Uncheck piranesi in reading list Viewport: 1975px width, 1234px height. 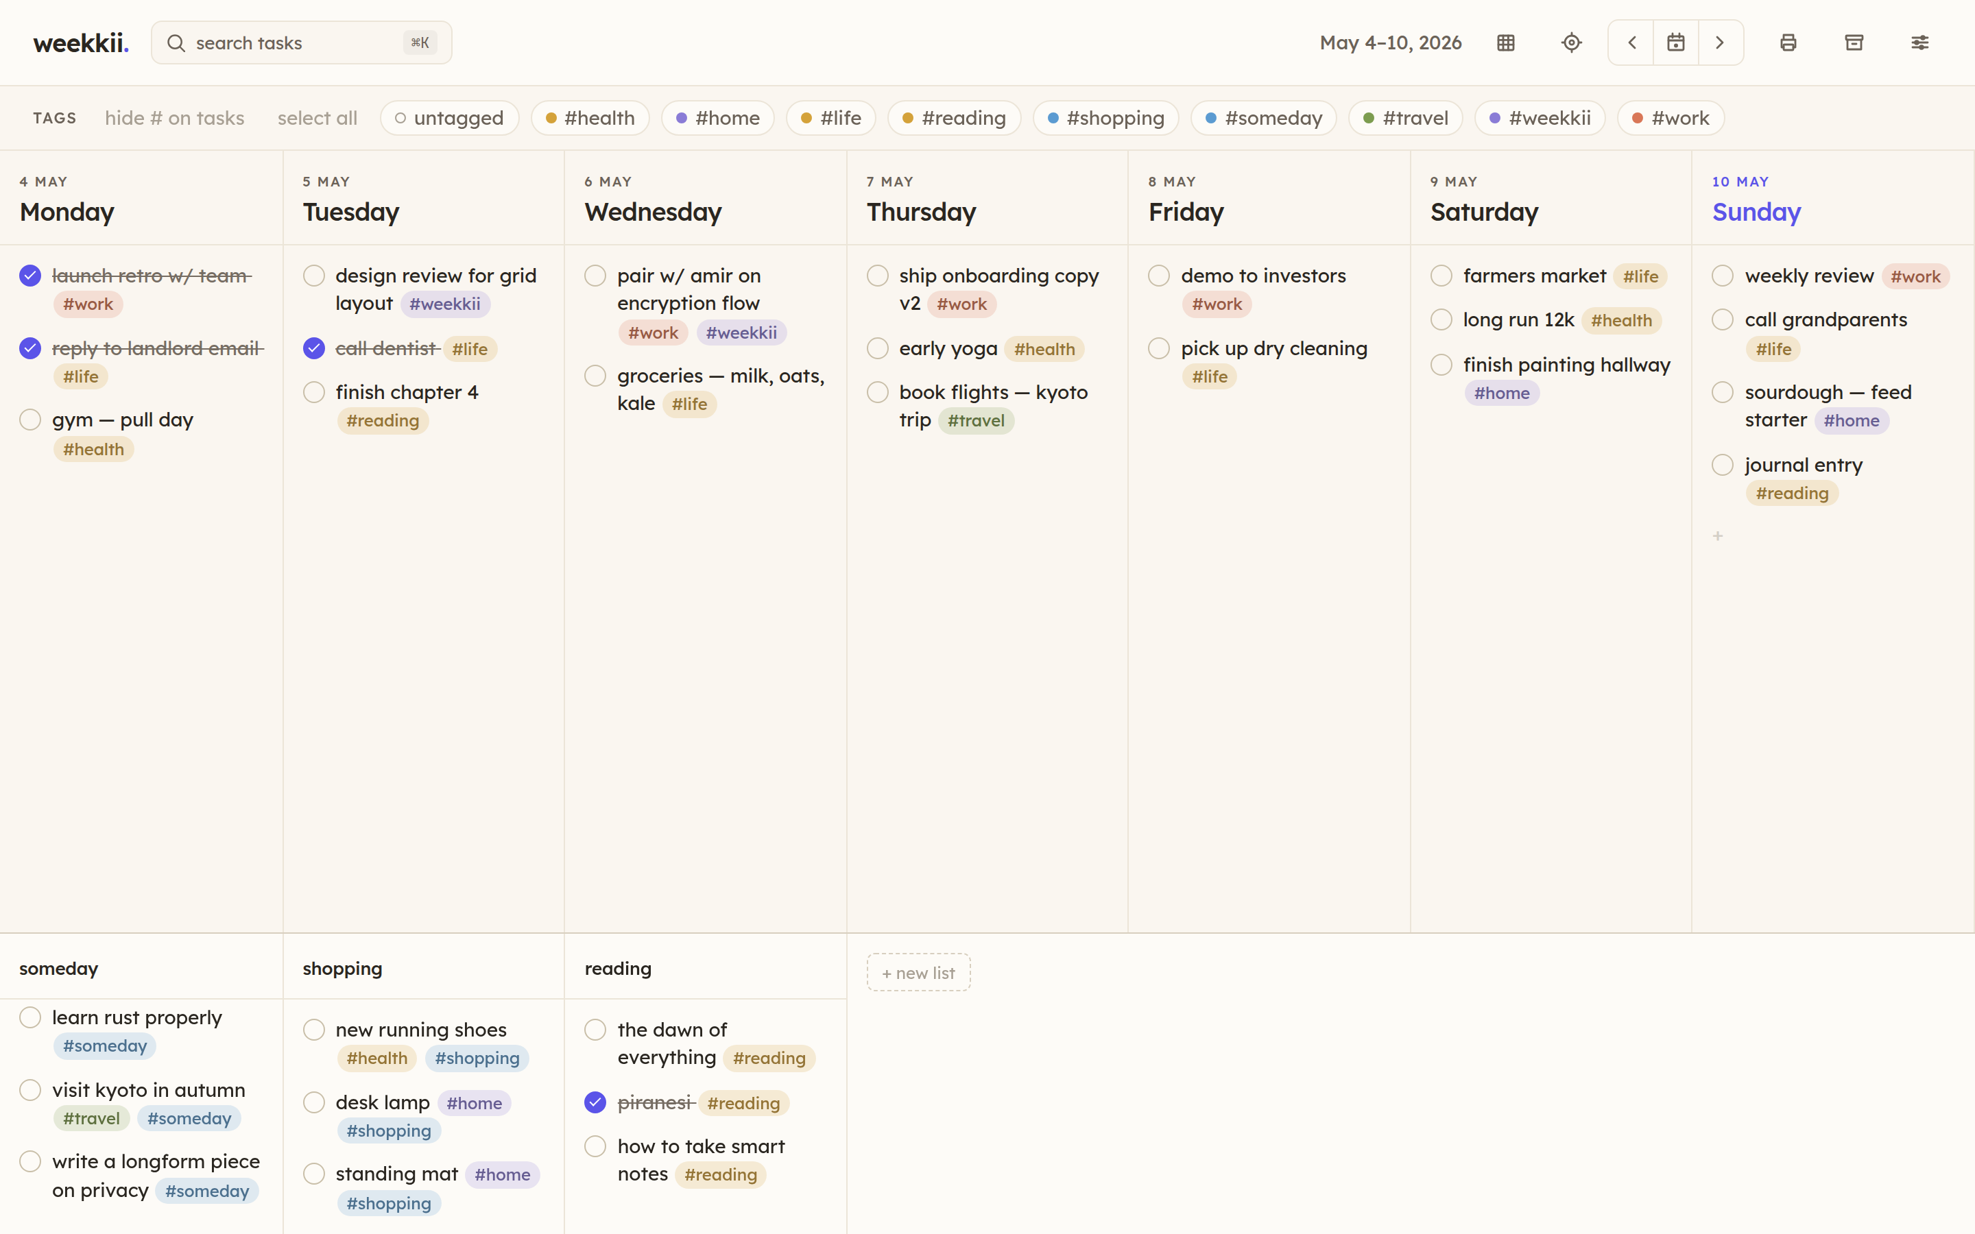[595, 1102]
